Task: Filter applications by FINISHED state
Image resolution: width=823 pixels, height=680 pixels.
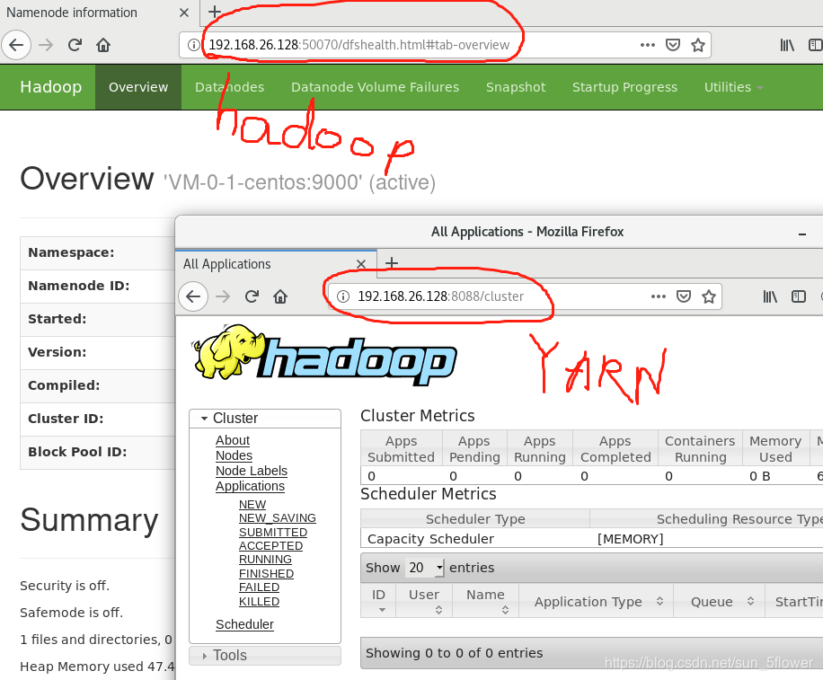Action: coord(266,573)
